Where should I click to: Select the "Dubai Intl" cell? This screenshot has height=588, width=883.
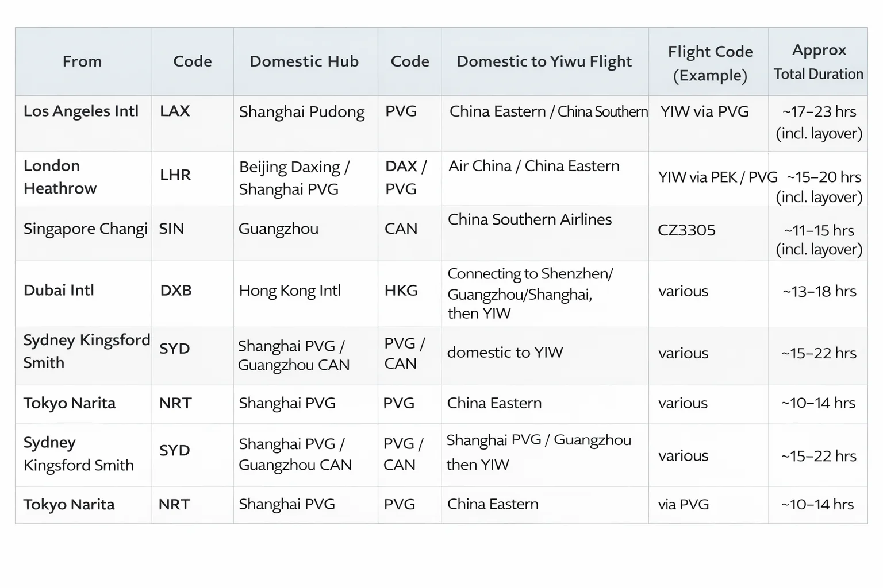[59, 290]
